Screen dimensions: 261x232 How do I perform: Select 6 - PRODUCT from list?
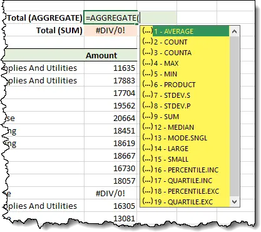point(185,85)
